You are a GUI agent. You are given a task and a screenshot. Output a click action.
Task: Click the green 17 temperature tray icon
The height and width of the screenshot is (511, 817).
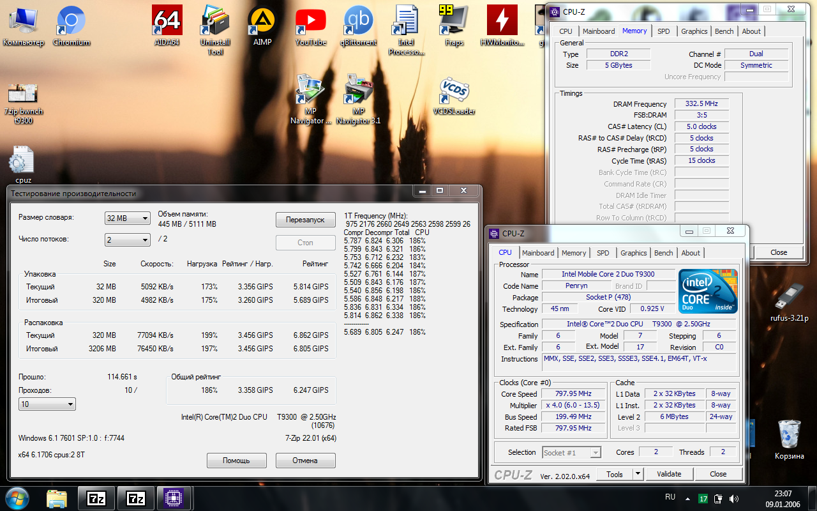click(x=703, y=498)
